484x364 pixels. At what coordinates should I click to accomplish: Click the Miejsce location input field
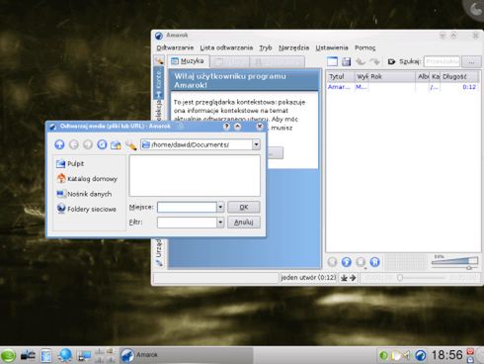tap(187, 207)
